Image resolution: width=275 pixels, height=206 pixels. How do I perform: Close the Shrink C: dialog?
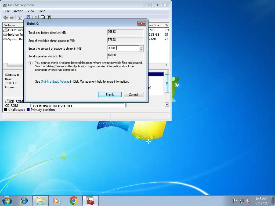pyautogui.click(x=142, y=24)
